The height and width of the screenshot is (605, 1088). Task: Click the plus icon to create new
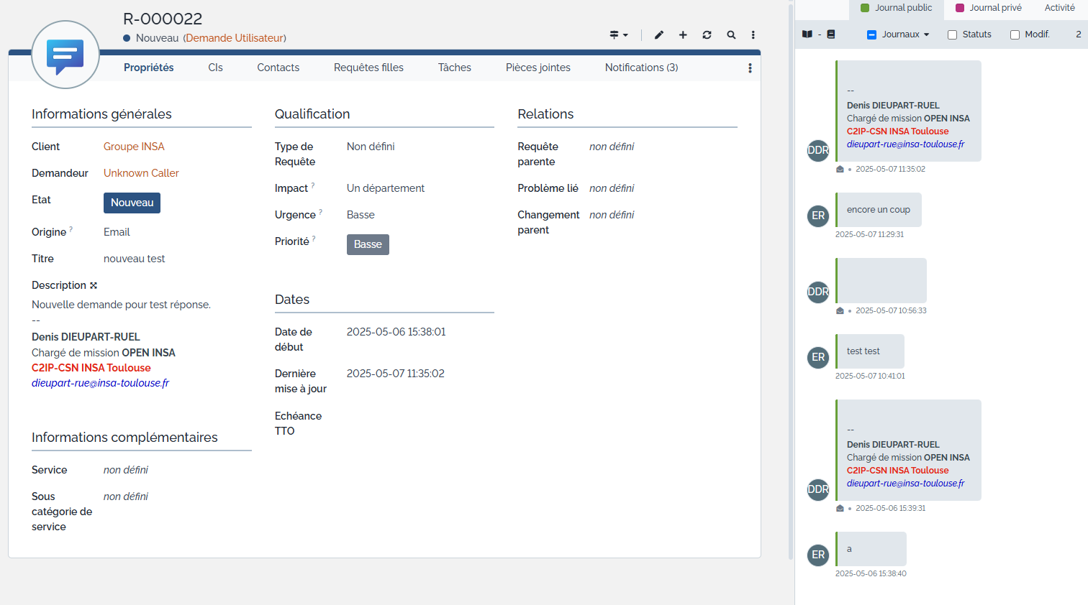tap(683, 34)
